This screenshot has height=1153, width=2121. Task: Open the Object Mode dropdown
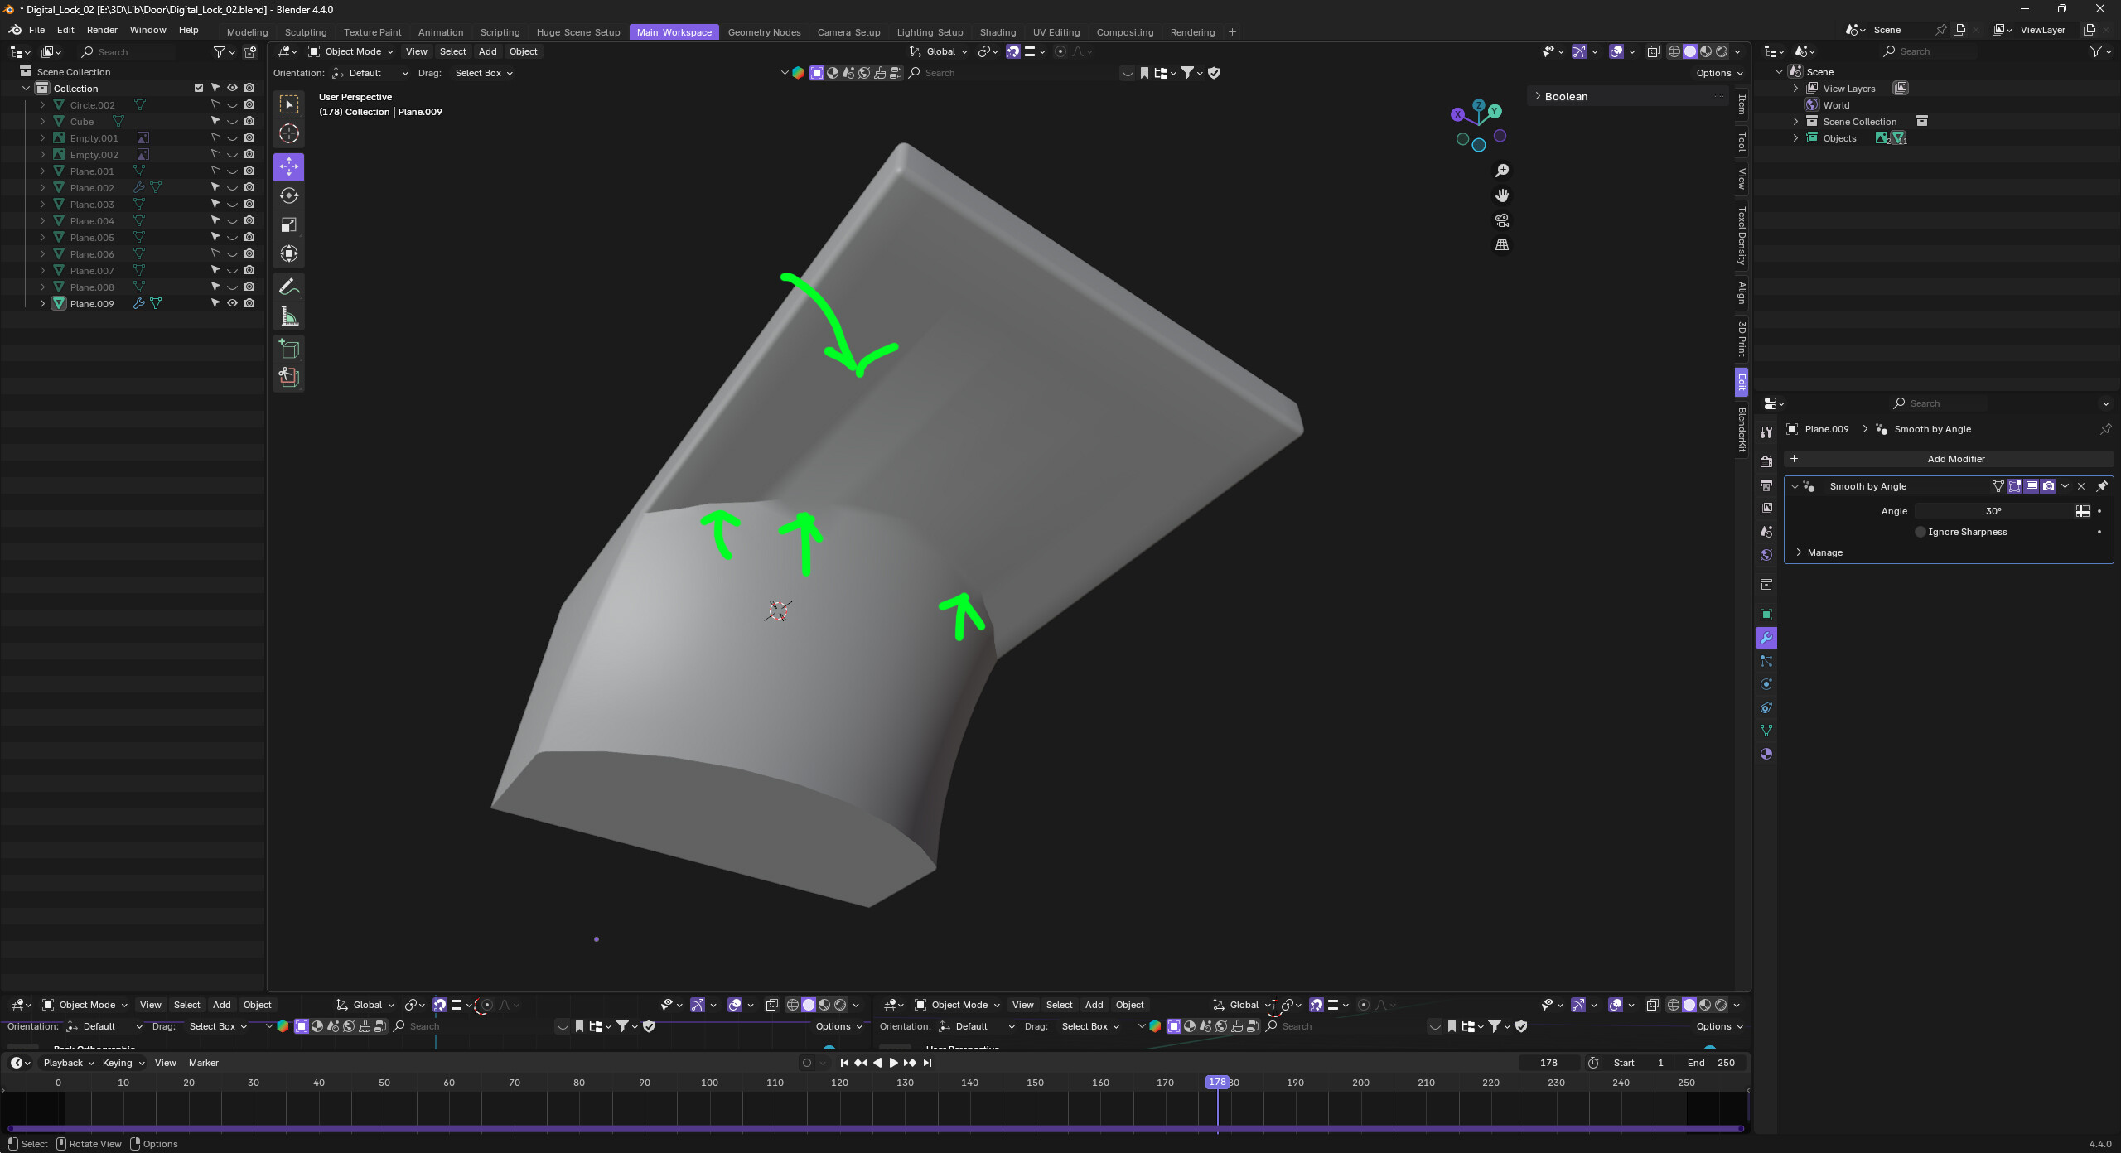351,51
